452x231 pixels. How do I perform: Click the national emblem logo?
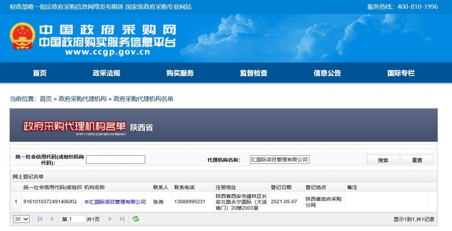coord(23,36)
